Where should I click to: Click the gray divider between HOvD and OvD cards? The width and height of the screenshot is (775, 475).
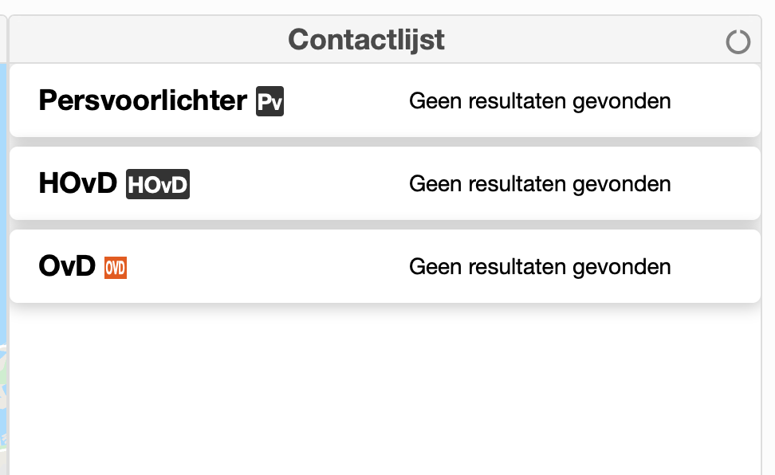(385, 225)
